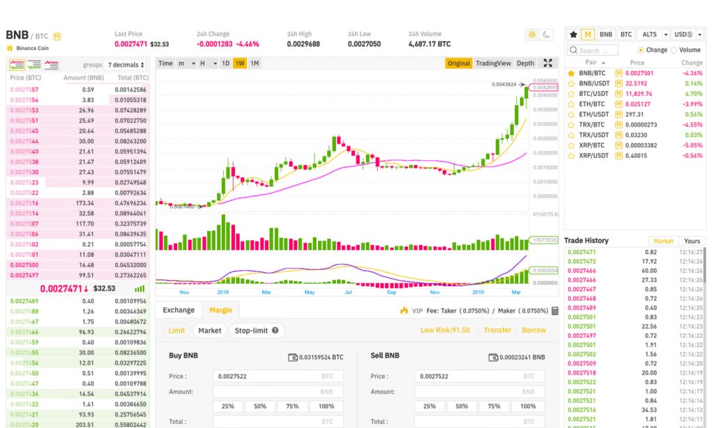Select the Limit order type
The width and height of the screenshot is (714, 428).
(x=176, y=331)
